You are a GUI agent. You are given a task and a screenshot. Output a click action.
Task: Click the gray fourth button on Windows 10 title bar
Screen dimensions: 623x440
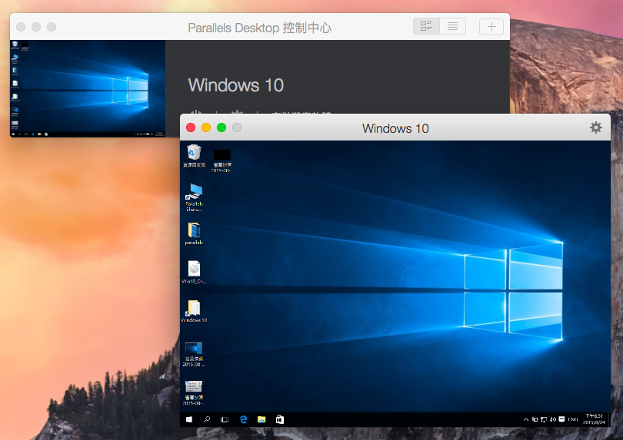coord(237,127)
